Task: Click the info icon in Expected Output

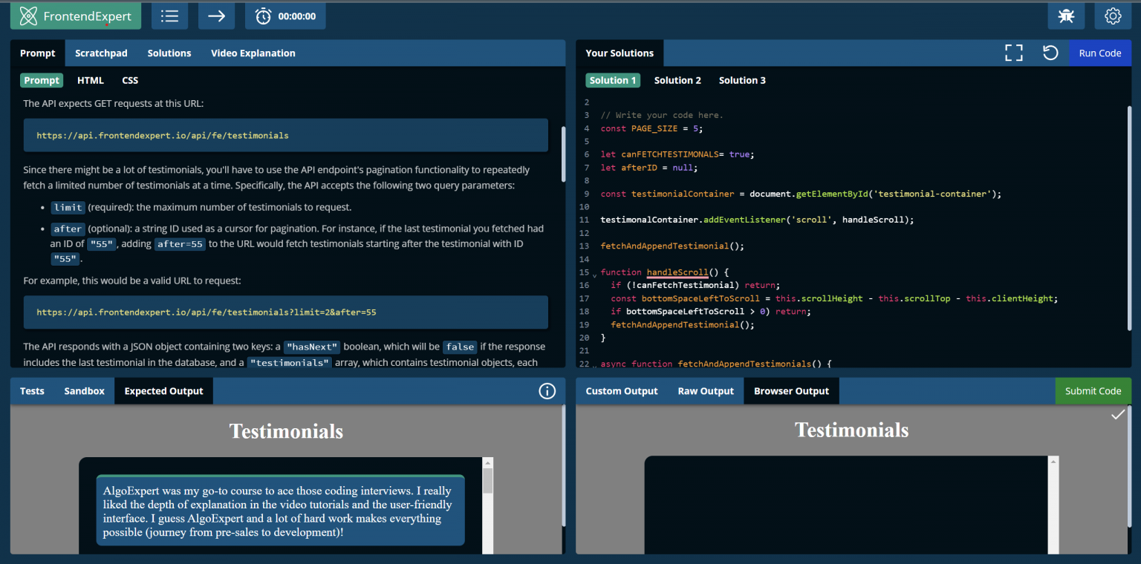Action: tap(547, 391)
